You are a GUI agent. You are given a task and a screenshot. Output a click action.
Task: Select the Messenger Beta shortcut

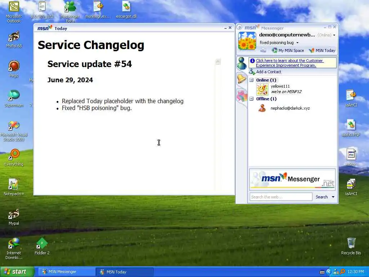(x=70, y=12)
